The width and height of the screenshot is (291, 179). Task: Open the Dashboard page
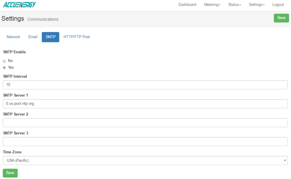pyautogui.click(x=187, y=5)
